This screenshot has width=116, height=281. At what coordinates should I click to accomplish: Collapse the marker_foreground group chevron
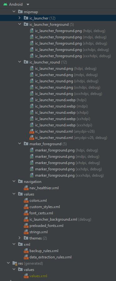point(20,144)
